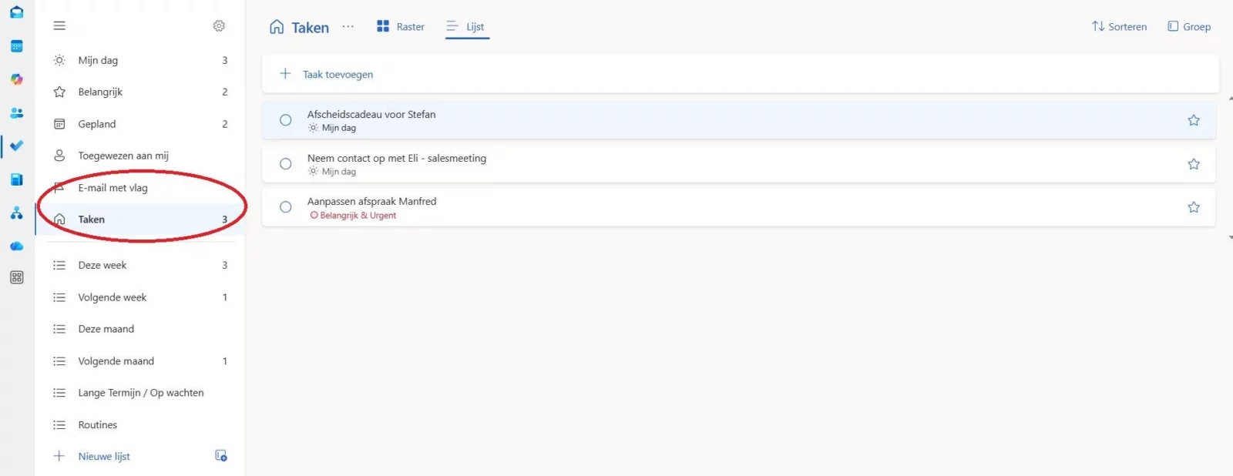Image resolution: width=1233 pixels, height=476 pixels.
Task: Click Nieuwe lijst to create a list
Action: click(x=104, y=457)
